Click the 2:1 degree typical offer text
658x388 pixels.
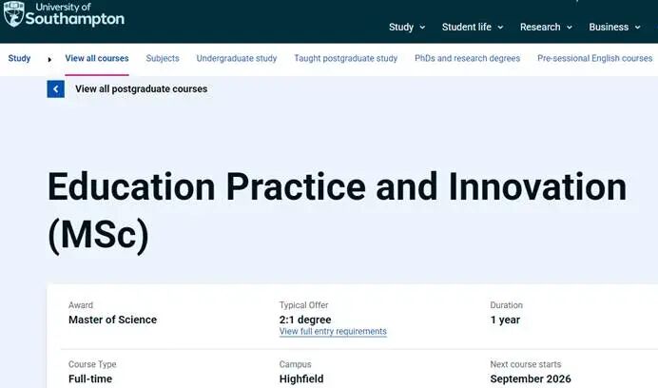[x=305, y=320]
